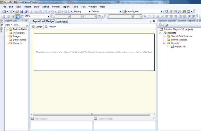Viewport: 201px width, 131px height.
Task: Open the font name dropdown on format toolbar
Action: [x=132, y=17]
